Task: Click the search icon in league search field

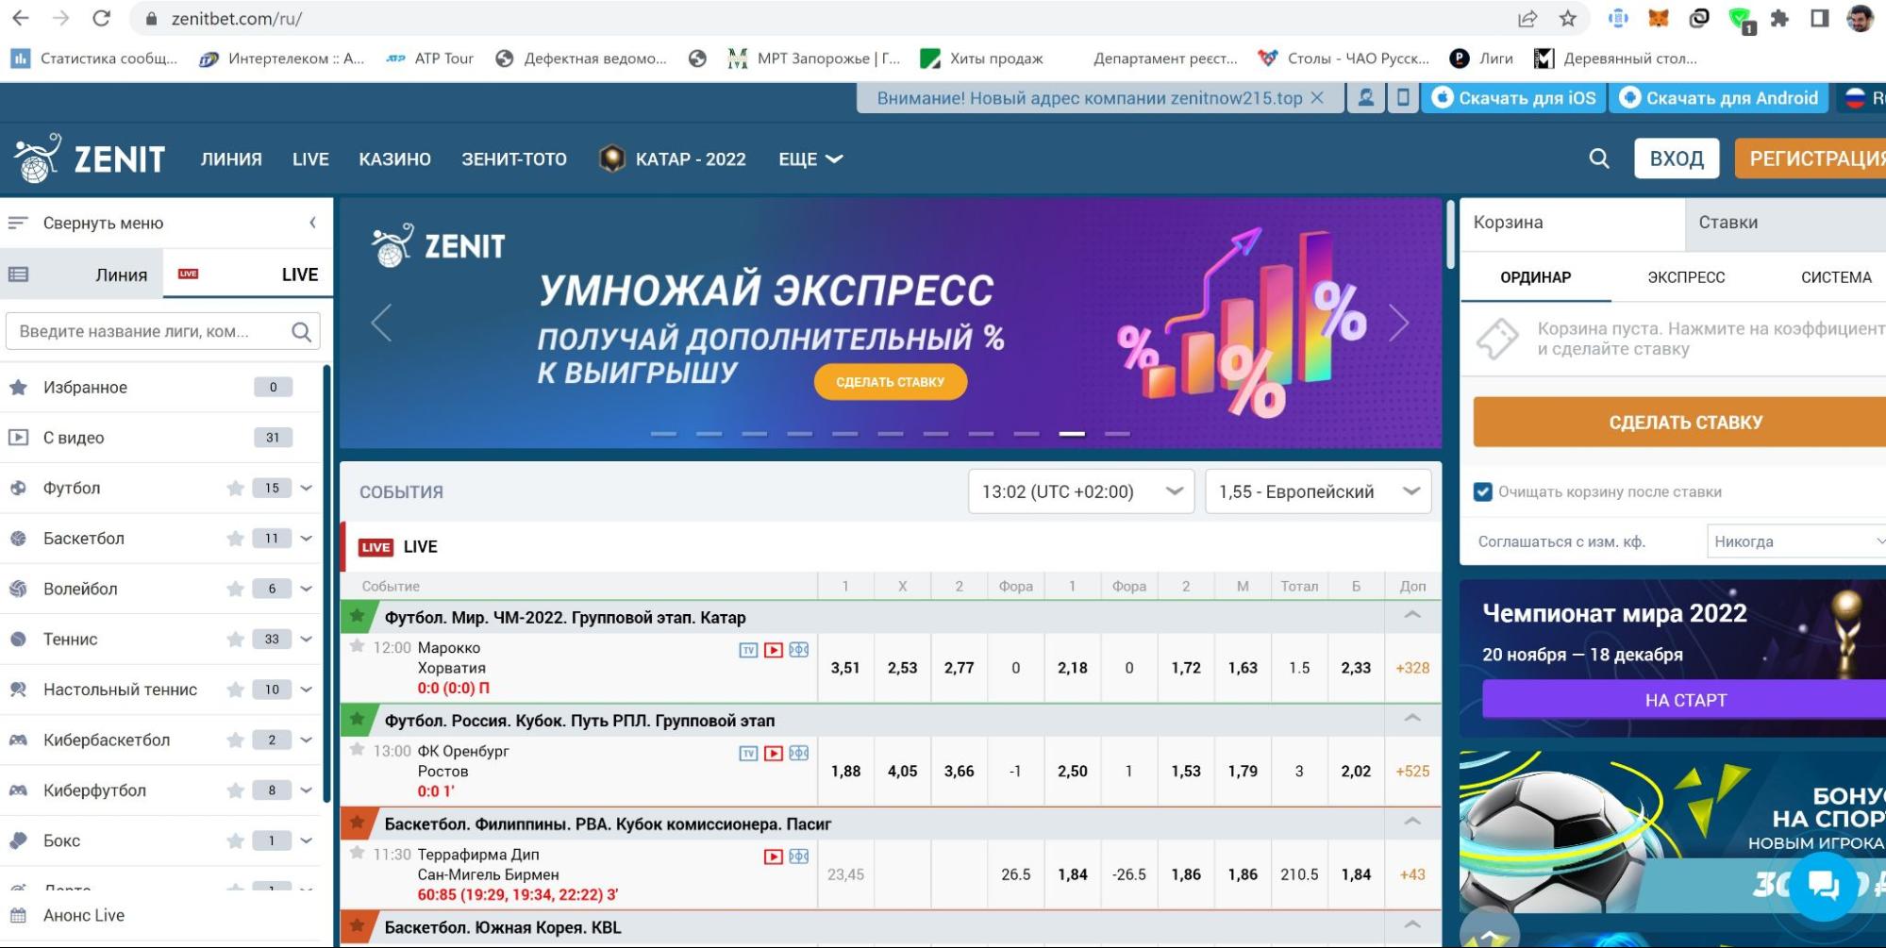Action: coord(301,331)
